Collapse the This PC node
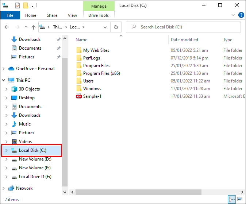246x204 pixels. [3, 80]
